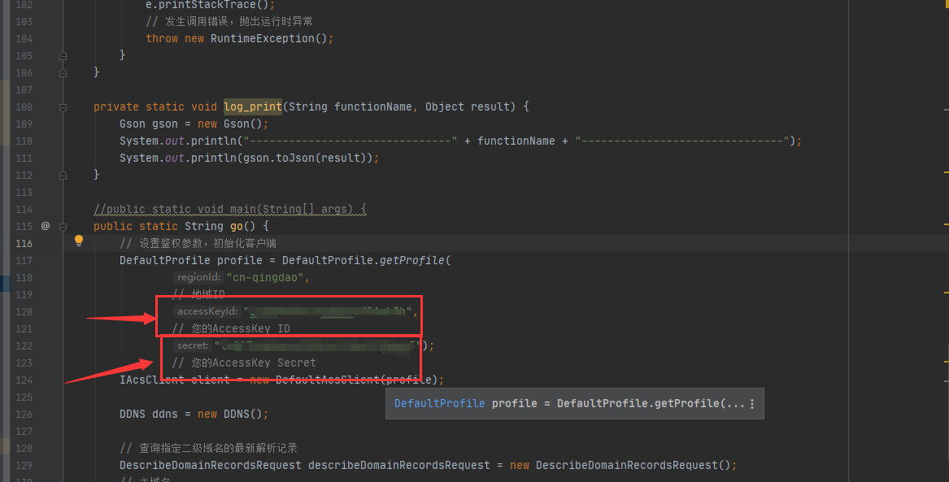Collapse the log_print method with its fold arrow
Viewport: 949px width, 482px height.
coord(63,106)
